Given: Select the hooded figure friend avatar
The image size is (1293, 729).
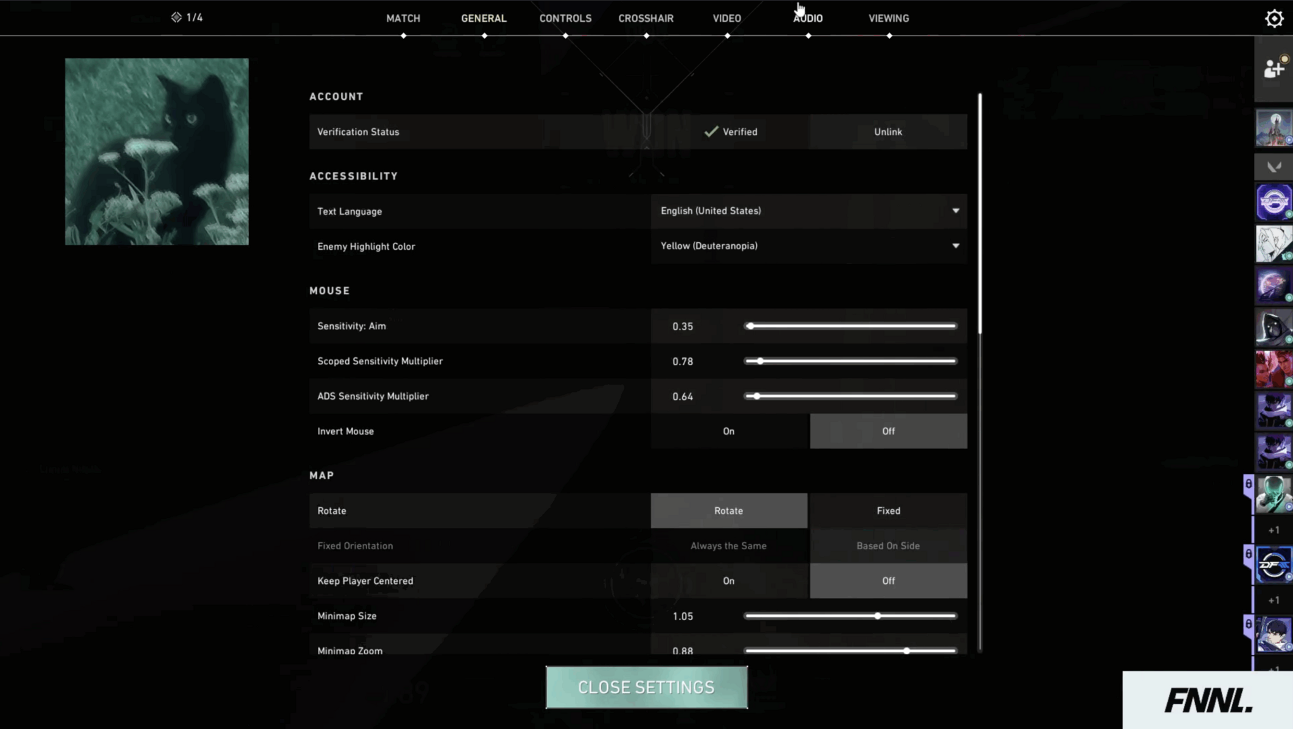Looking at the screenshot, I should (x=1274, y=328).
